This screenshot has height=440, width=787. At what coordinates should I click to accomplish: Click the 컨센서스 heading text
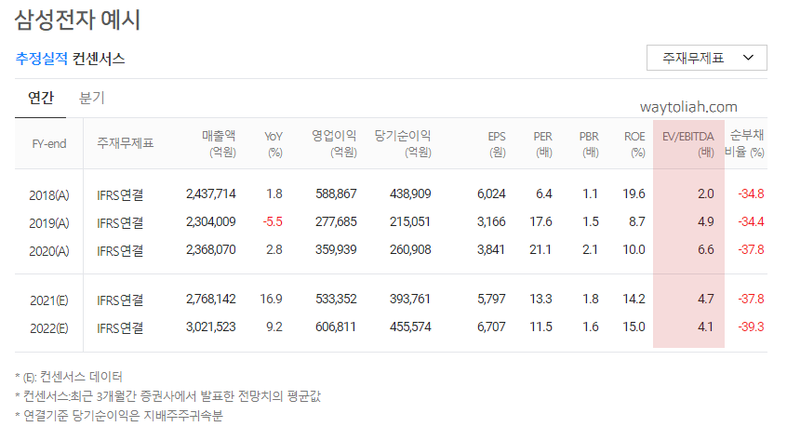(99, 59)
